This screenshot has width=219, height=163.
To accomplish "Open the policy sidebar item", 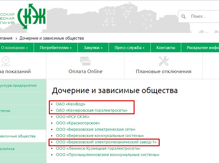I will [x=23, y=149].
